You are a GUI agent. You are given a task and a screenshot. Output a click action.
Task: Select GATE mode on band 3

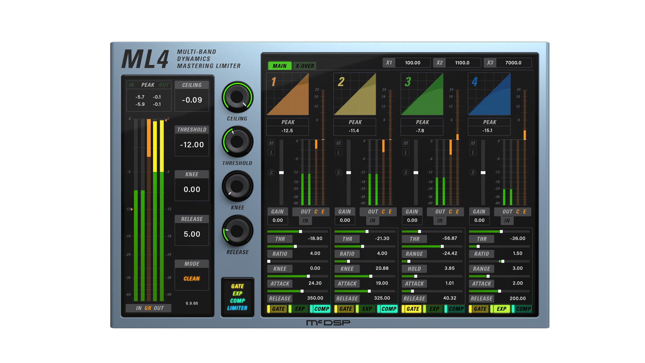click(412, 309)
